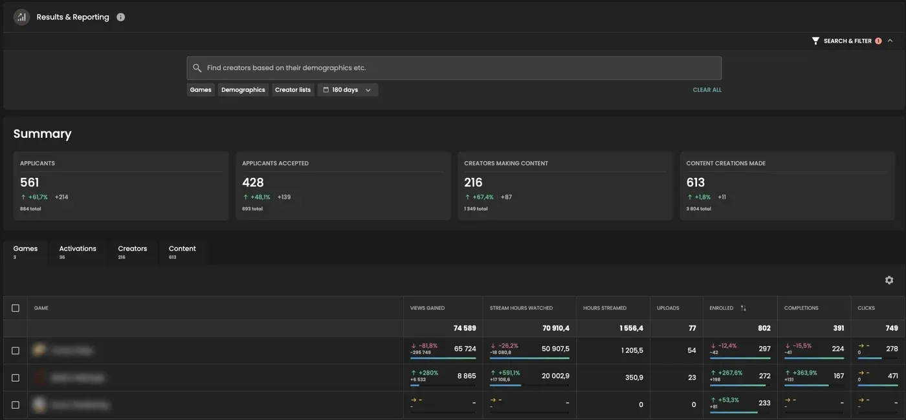
Task: Click the -26,2% stream hours change
Action: [504, 346]
